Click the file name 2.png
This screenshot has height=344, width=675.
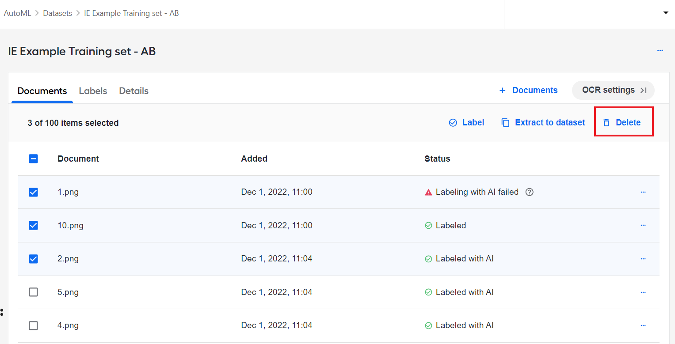coord(68,259)
